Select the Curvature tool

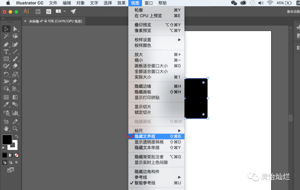pyautogui.click(x=15, y=45)
